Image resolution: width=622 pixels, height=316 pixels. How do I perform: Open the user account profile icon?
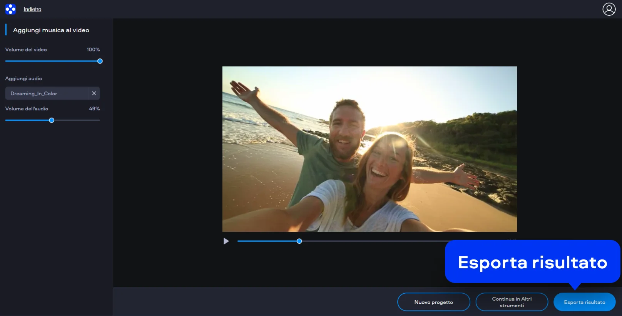click(609, 9)
